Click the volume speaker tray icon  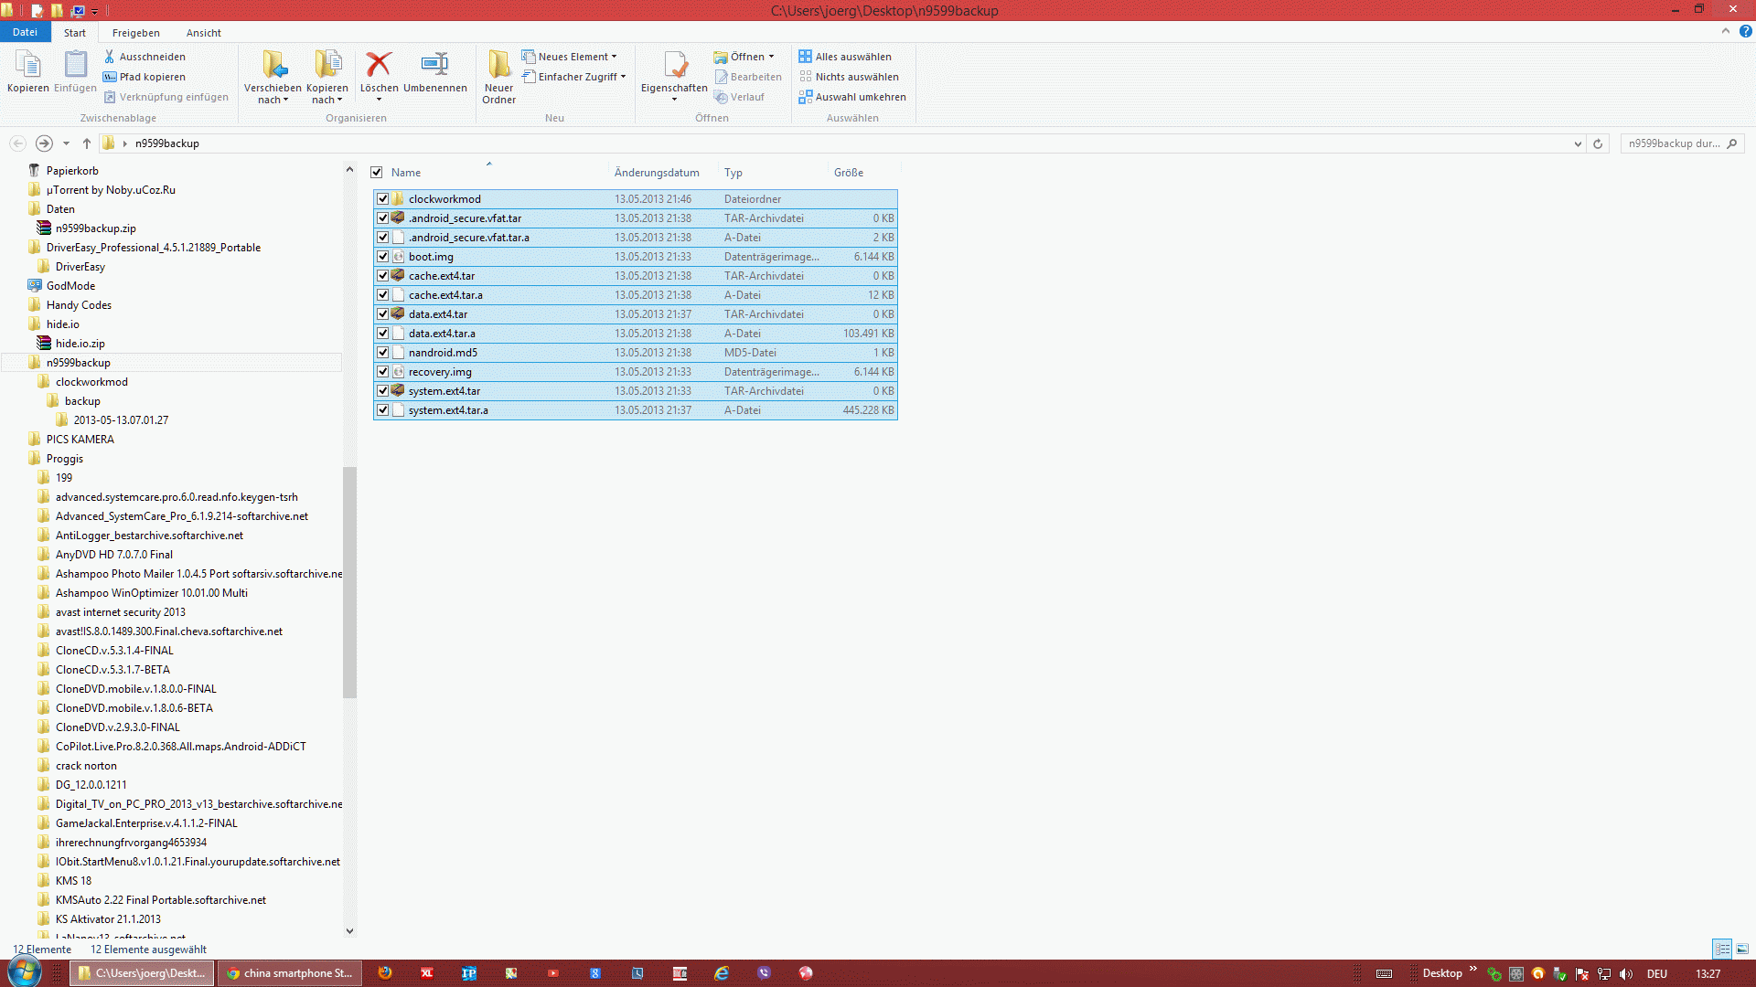pos(1625,973)
